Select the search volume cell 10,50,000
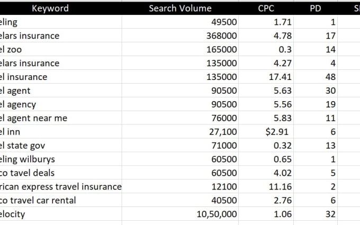This screenshot has height=225, width=360. pos(180,214)
